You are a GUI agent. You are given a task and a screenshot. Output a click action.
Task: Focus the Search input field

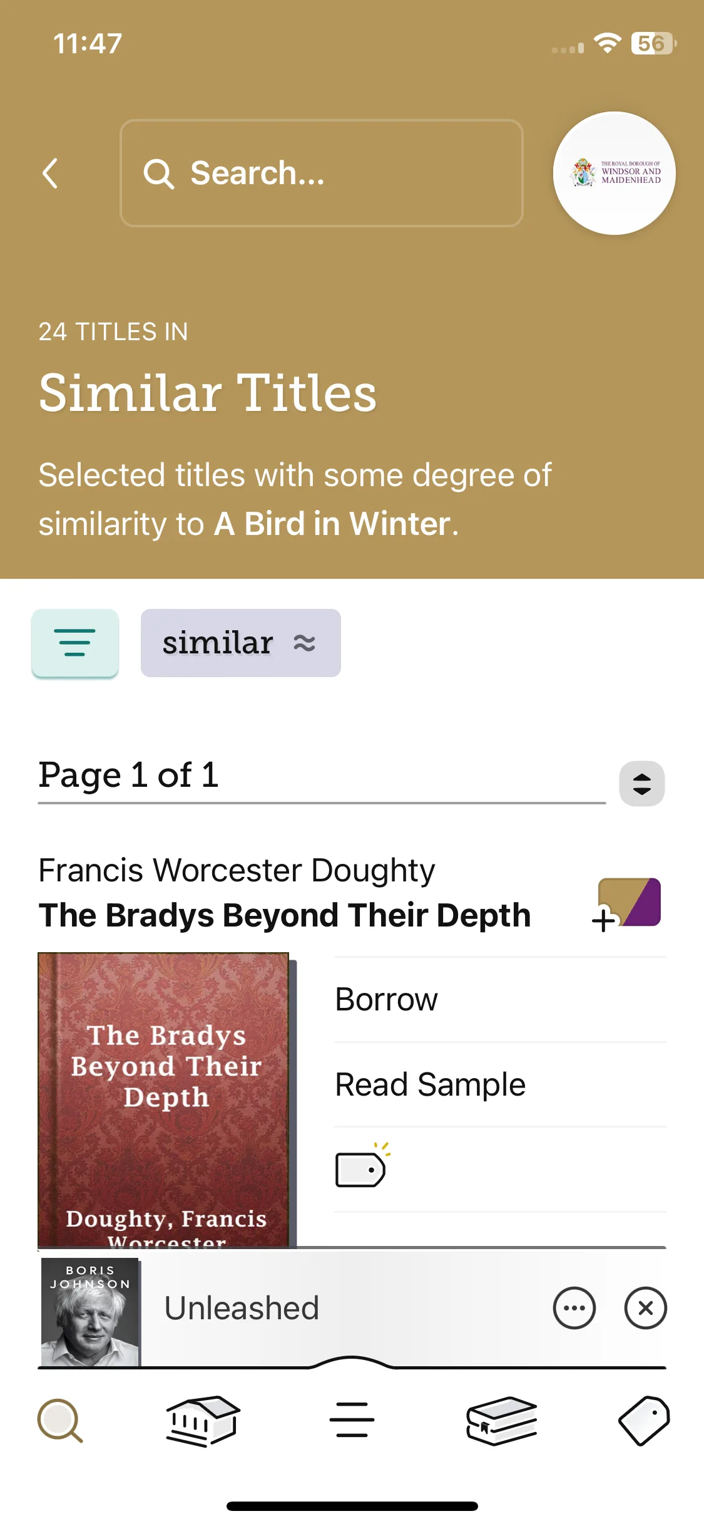pos(322,173)
